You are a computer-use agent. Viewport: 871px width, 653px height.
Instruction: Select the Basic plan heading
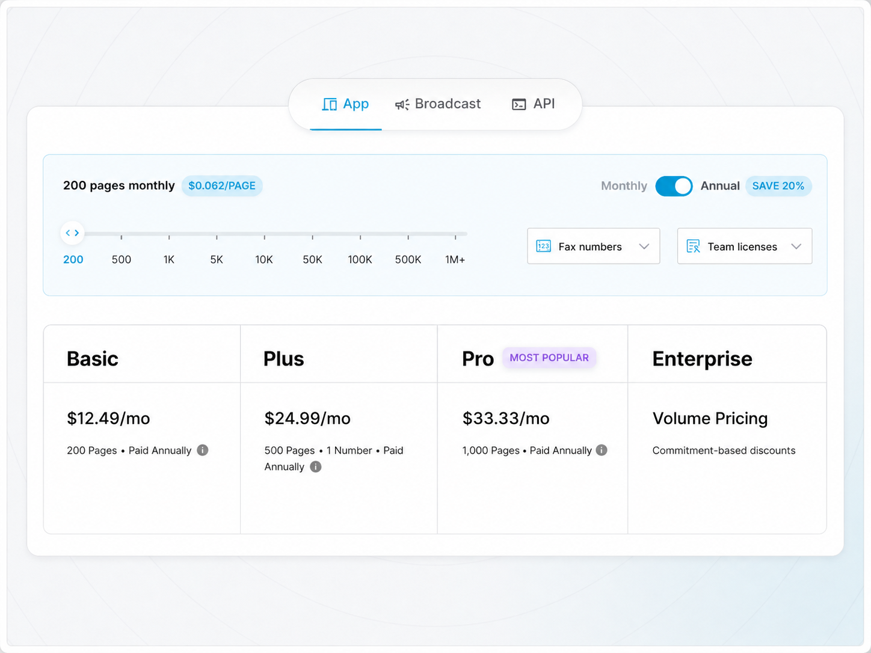coord(93,359)
